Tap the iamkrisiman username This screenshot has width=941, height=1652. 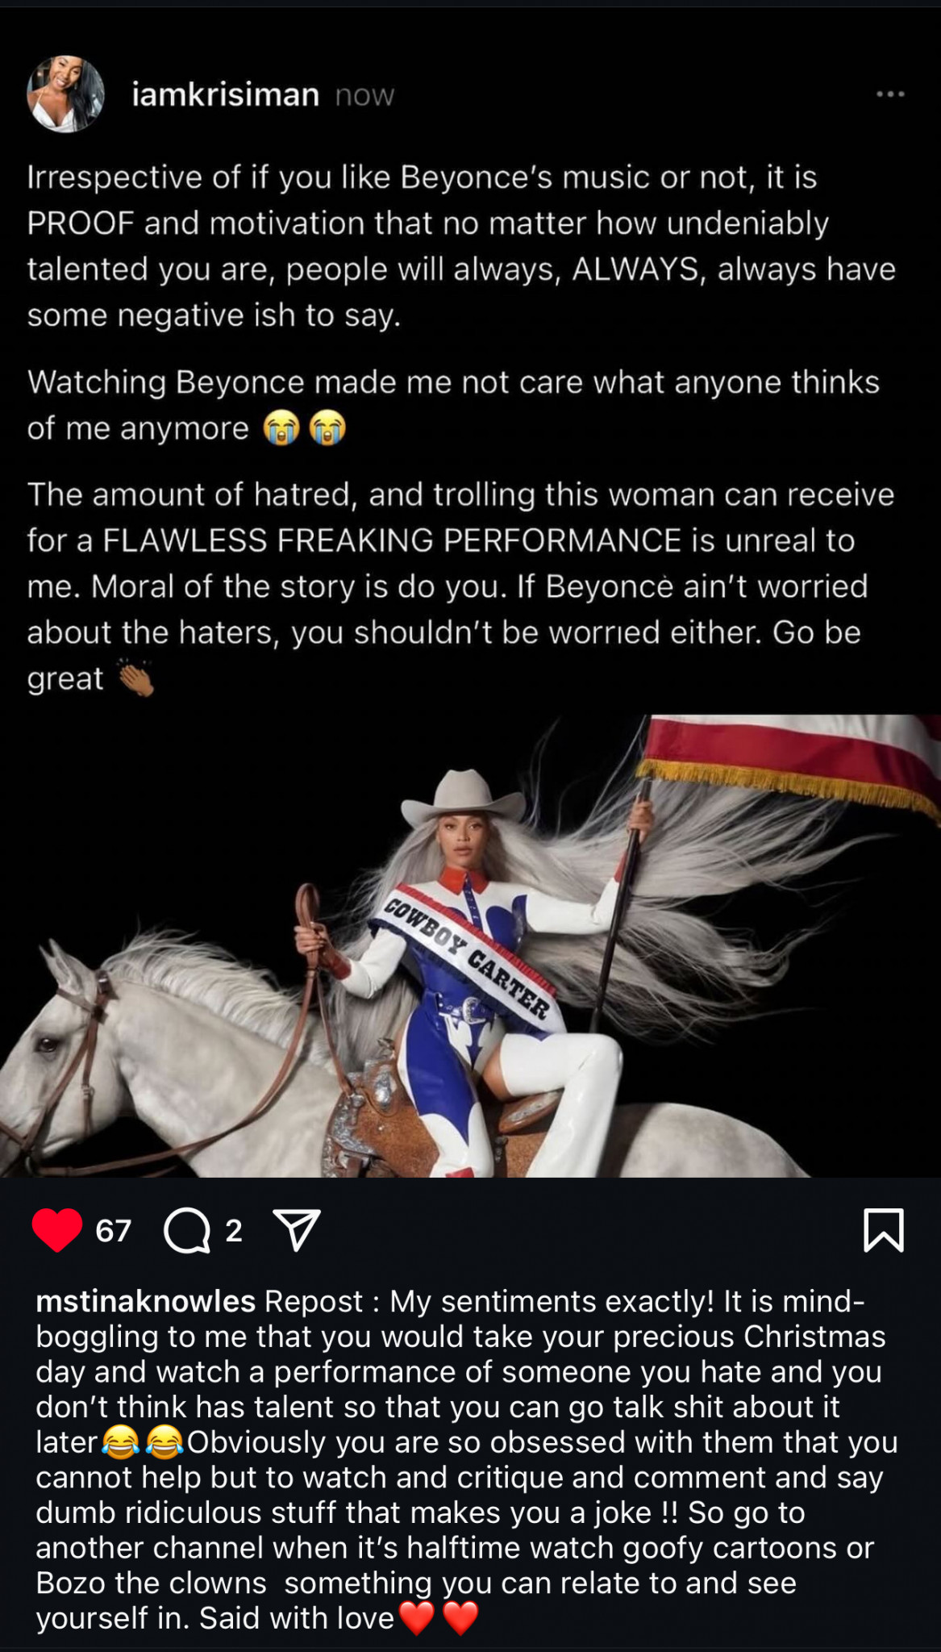click(226, 95)
